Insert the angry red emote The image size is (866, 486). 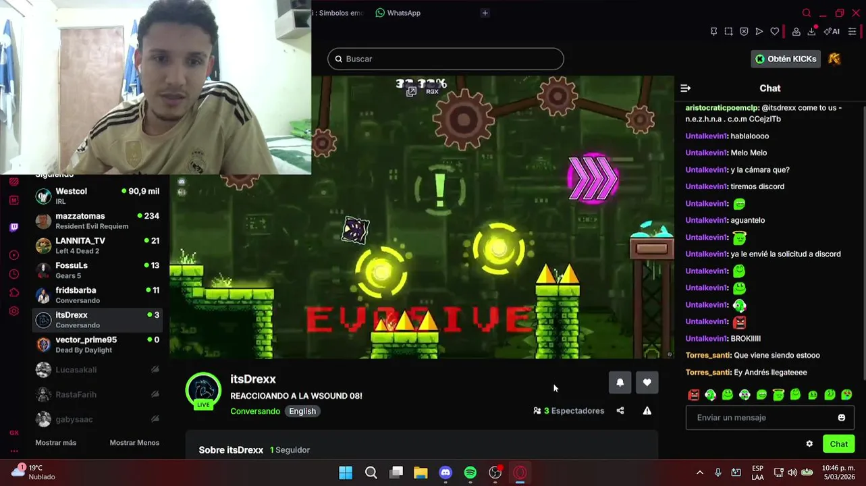coord(693,394)
